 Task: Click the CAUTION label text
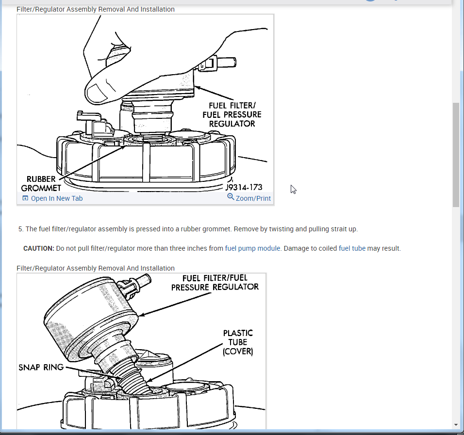click(39, 248)
